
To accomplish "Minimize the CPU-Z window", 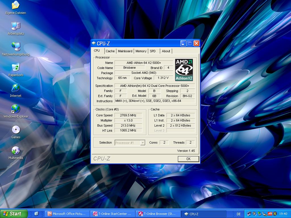I will (183, 43).
